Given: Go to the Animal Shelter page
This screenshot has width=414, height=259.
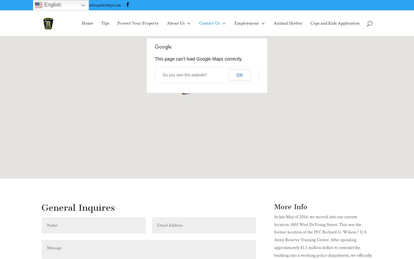Looking at the screenshot, I should 288,23.
